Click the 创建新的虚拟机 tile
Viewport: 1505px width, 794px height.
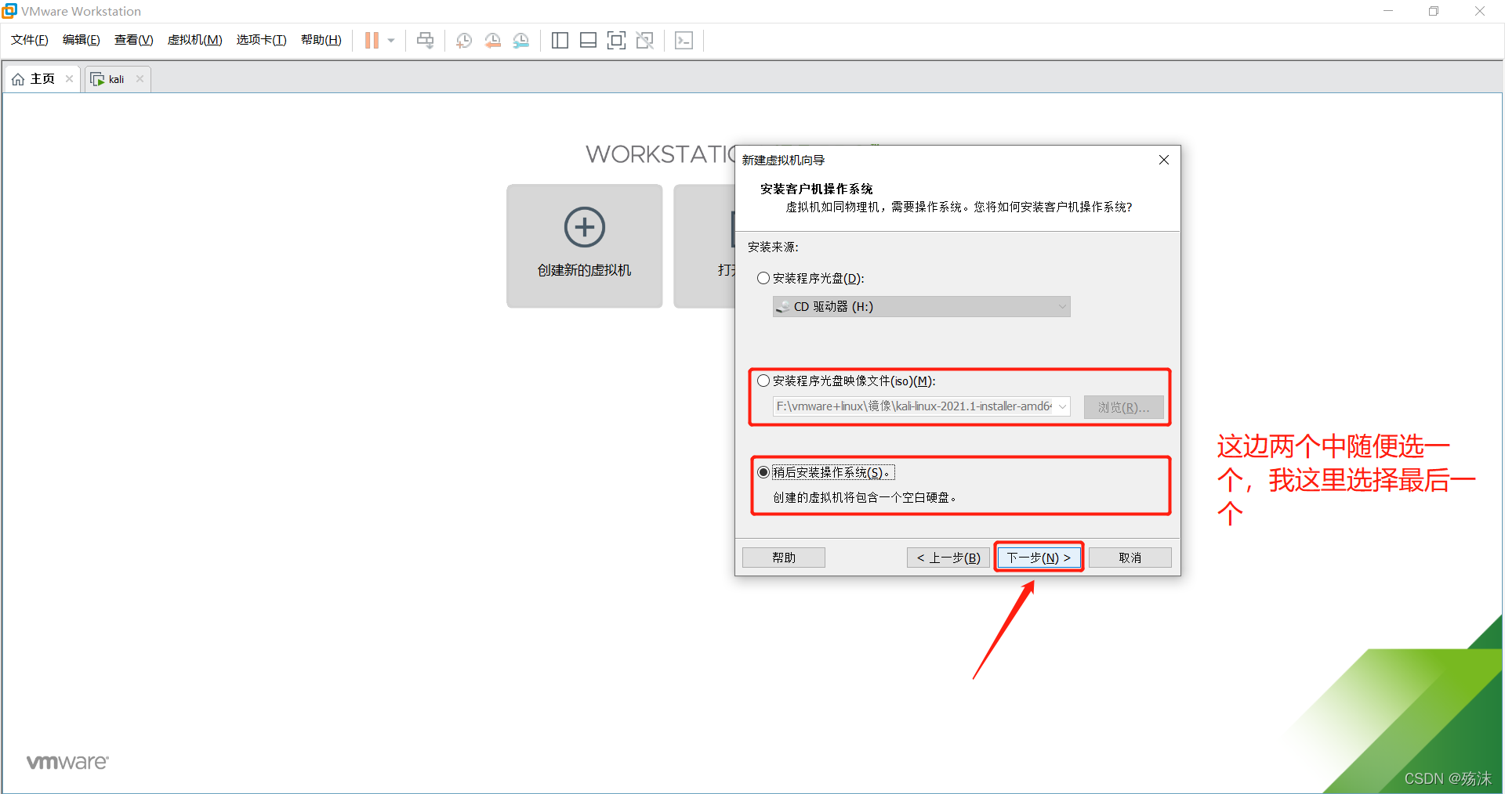[584, 246]
